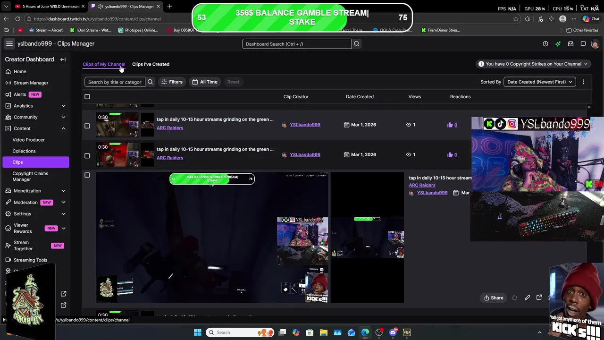Viewport: 604px width, 340px height.
Task: Open Stream Together in sidebar
Action: point(23,246)
